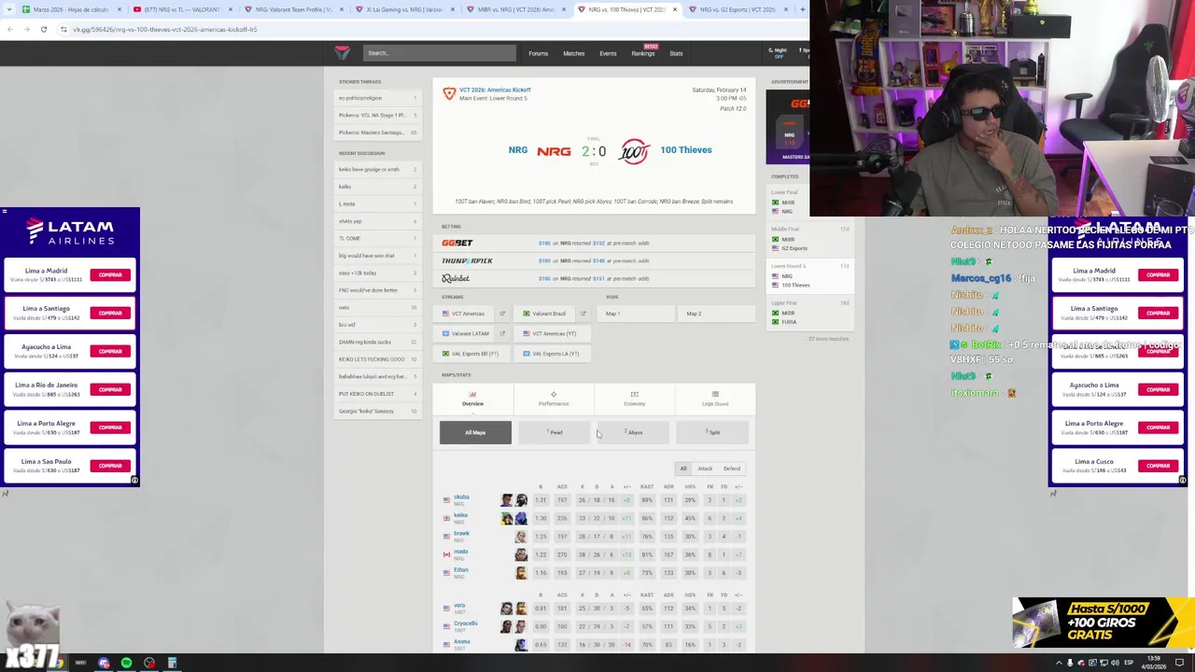Click the Rainbet sportsbook logo

click(x=456, y=278)
